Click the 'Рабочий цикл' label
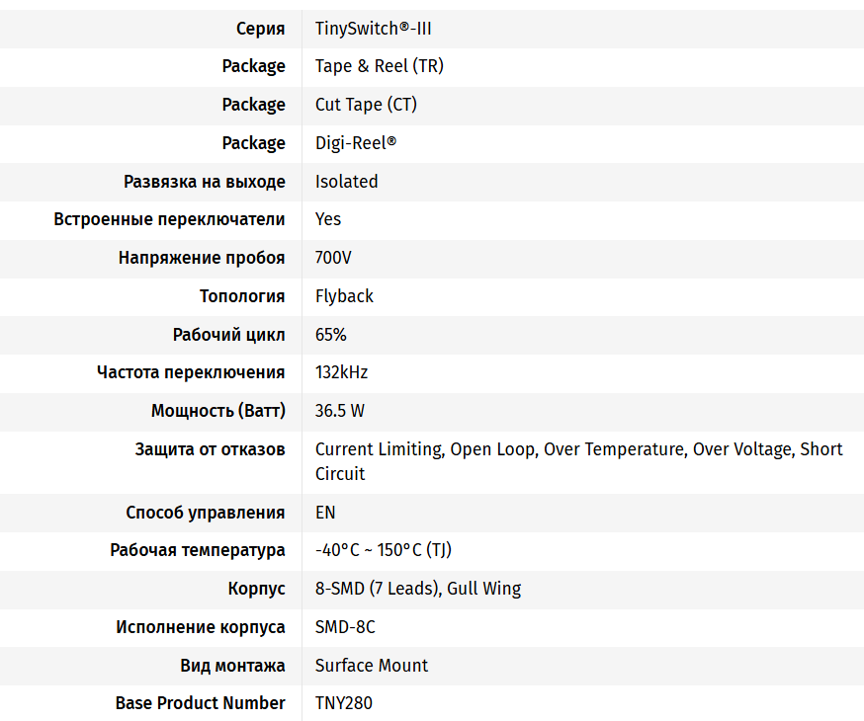Screen dimensions: 864x721 pyautogui.click(x=228, y=335)
